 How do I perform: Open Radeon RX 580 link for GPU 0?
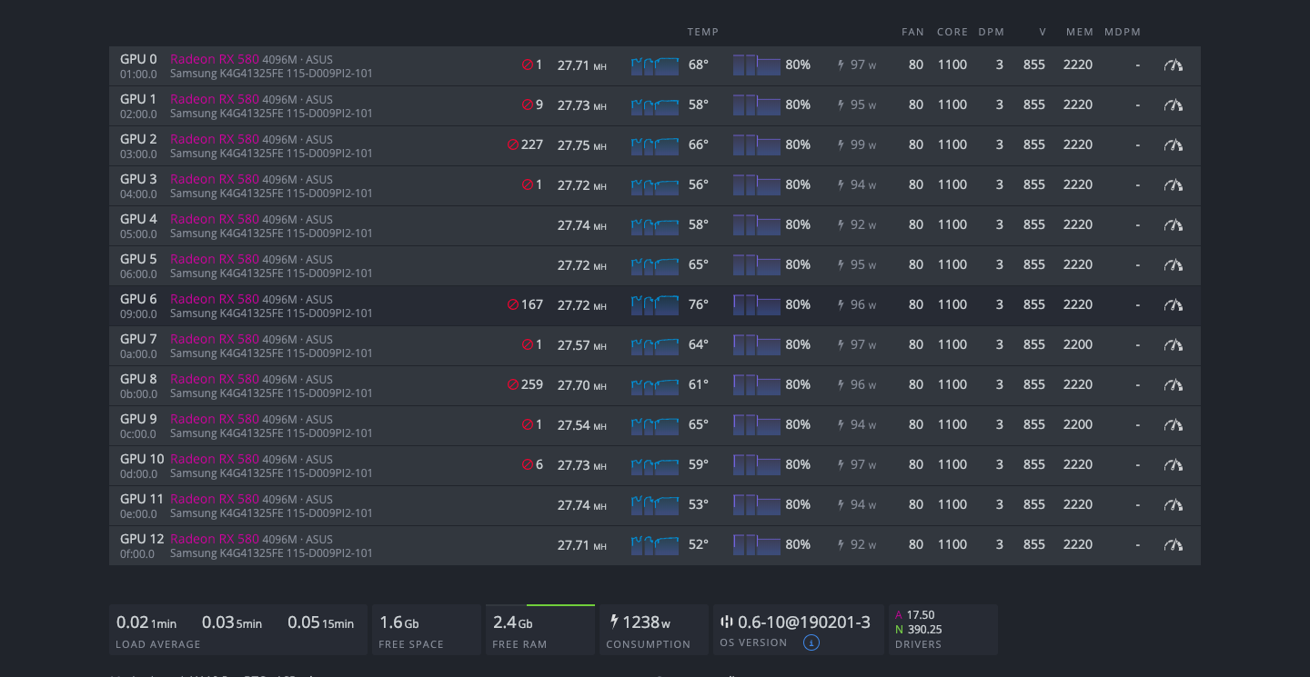tap(215, 59)
